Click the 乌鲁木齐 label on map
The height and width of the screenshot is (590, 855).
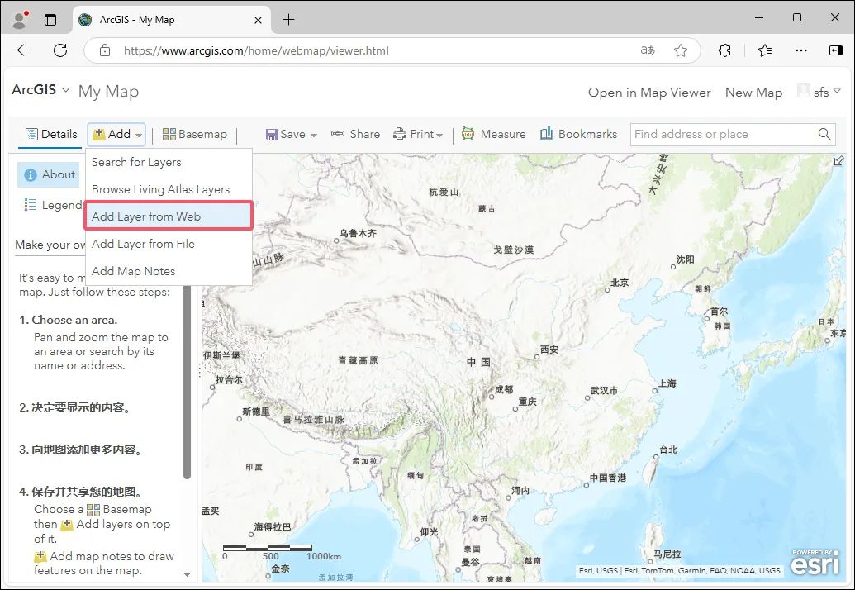pyautogui.click(x=358, y=233)
